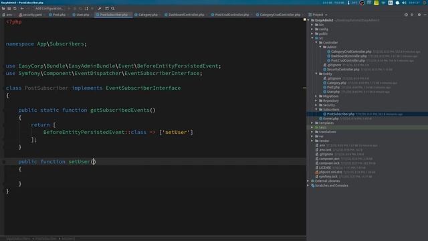
Task: Open the chat bubble tray icon
Action: [x=397, y=3]
